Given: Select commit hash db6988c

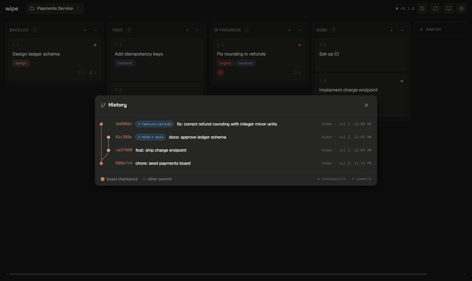Looking at the screenshot, I should tap(124, 124).
